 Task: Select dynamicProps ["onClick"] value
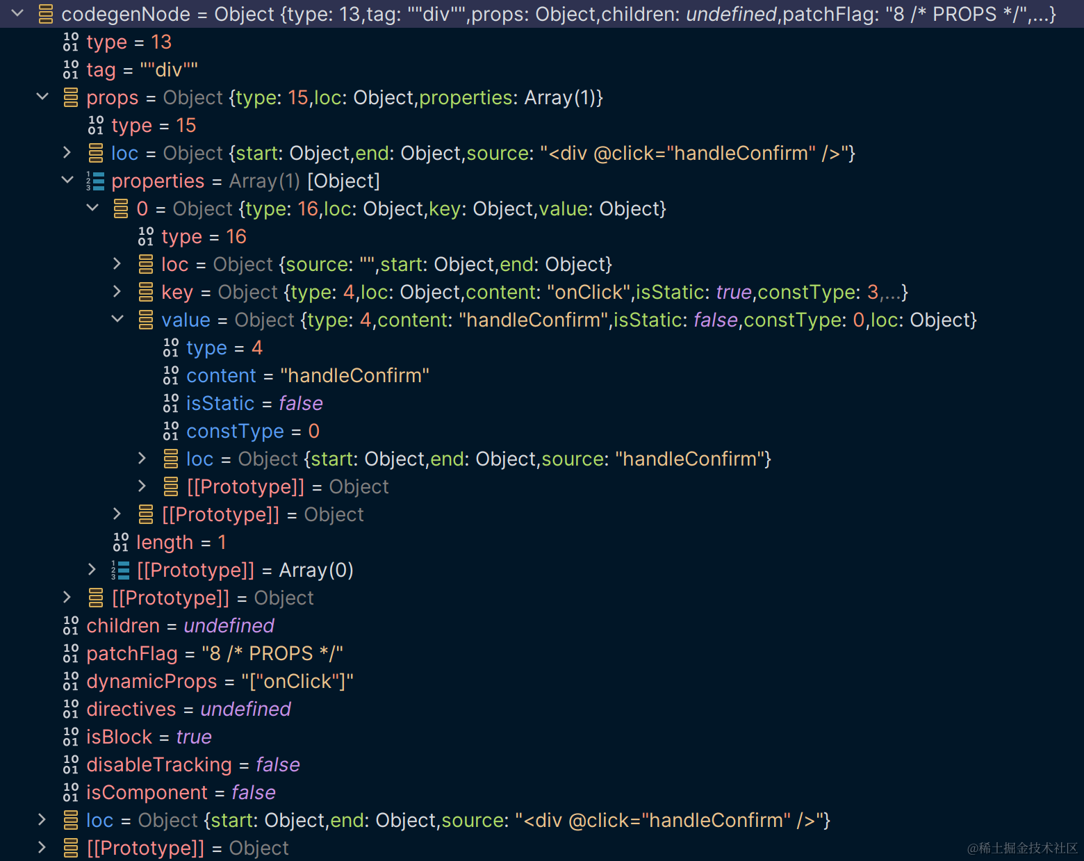point(297,681)
